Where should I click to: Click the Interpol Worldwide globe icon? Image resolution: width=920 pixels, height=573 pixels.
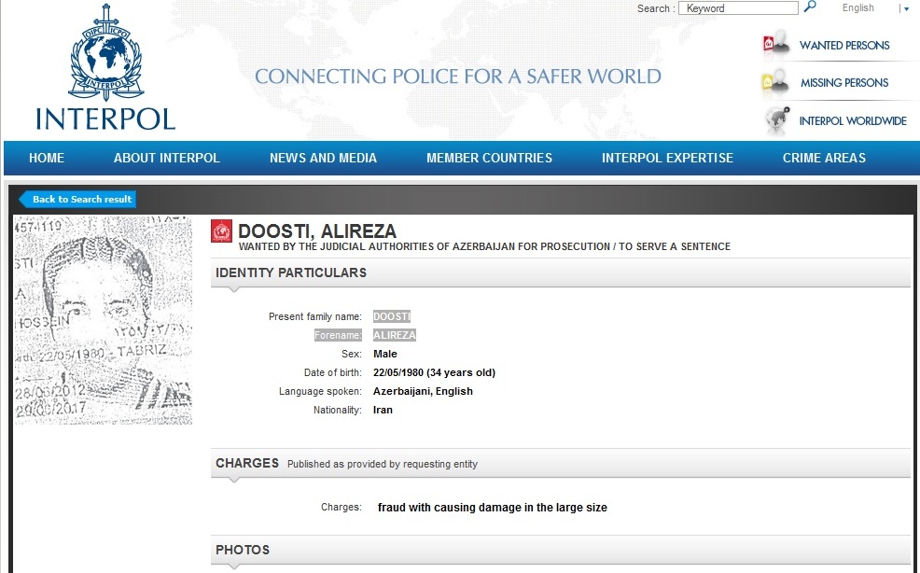coord(778,119)
